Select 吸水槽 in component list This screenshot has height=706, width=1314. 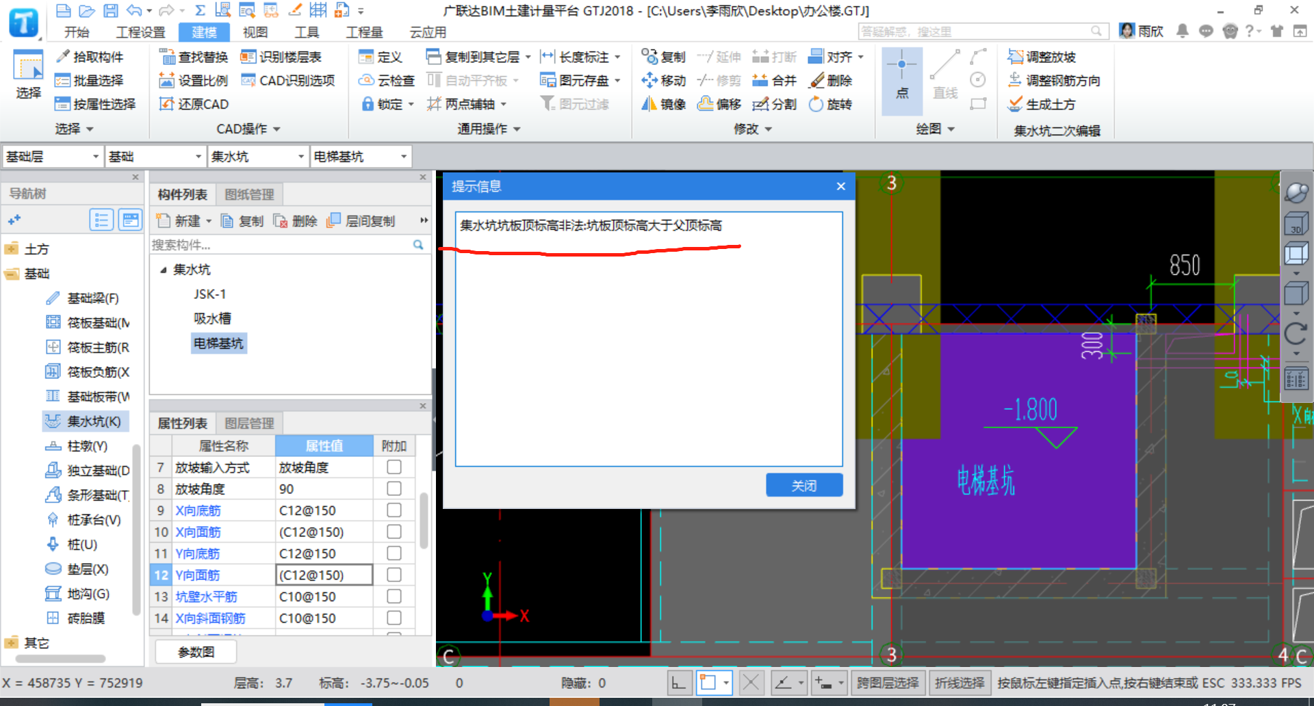(212, 319)
